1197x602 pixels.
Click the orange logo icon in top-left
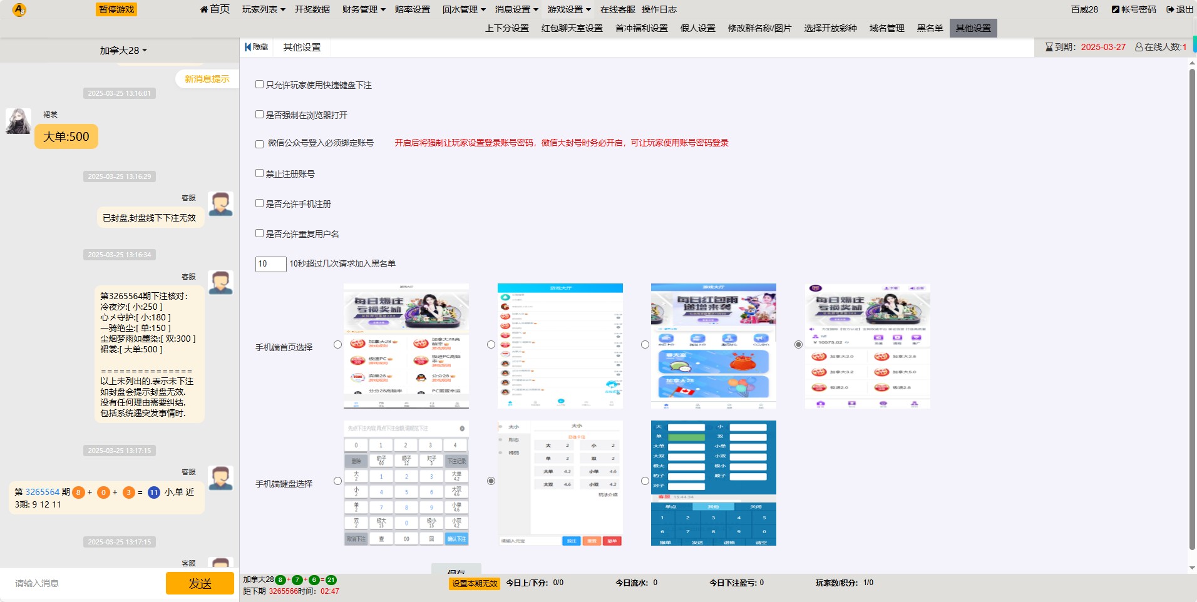(19, 10)
